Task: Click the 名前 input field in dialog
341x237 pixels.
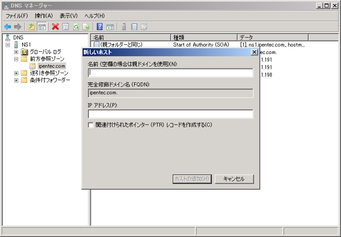Action: pyautogui.click(x=170, y=73)
